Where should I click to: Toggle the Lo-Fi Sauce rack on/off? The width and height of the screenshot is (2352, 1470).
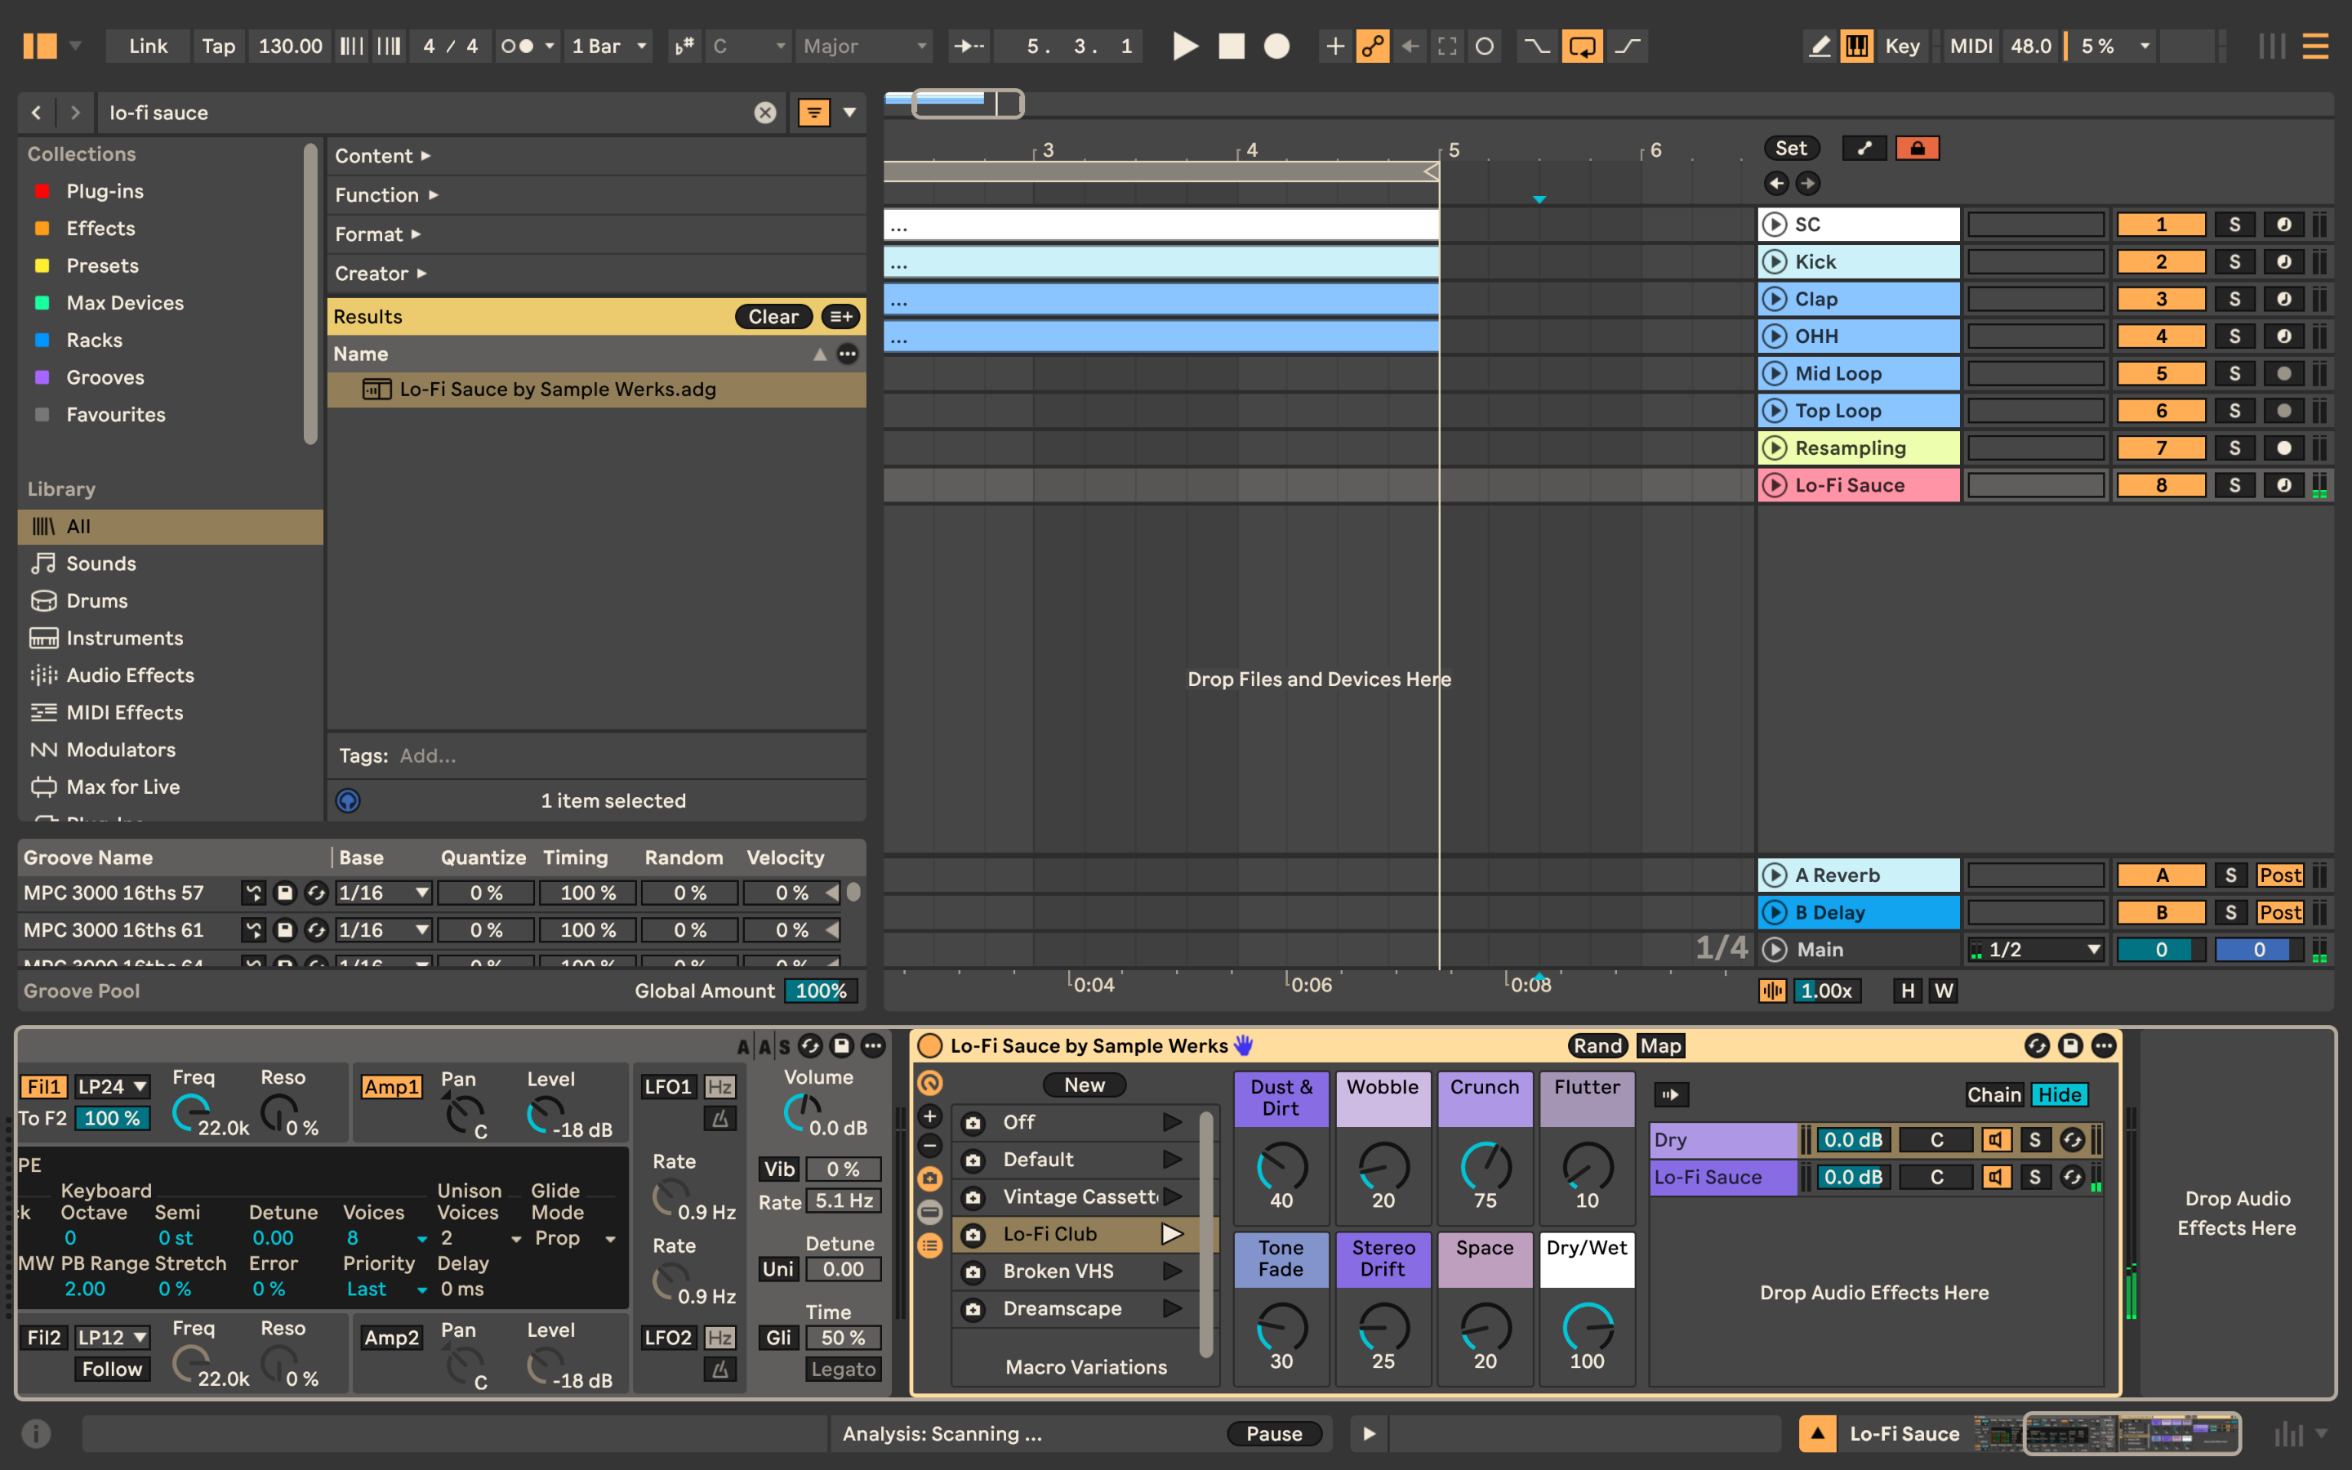[x=930, y=1045]
